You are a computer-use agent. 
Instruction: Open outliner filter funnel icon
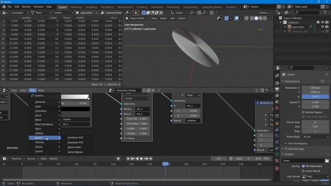(325, 13)
